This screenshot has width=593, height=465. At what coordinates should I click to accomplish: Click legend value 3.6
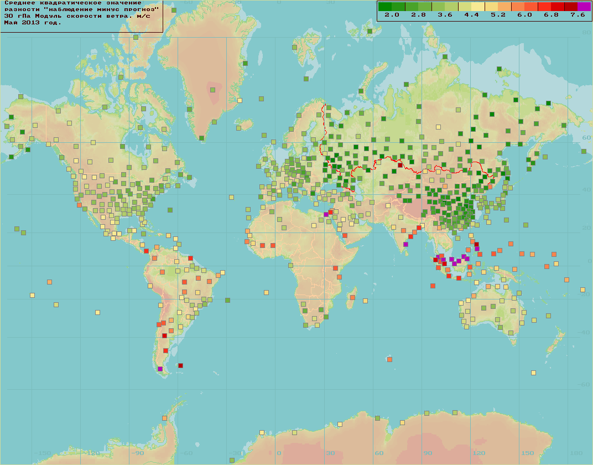[x=445, y=15]
